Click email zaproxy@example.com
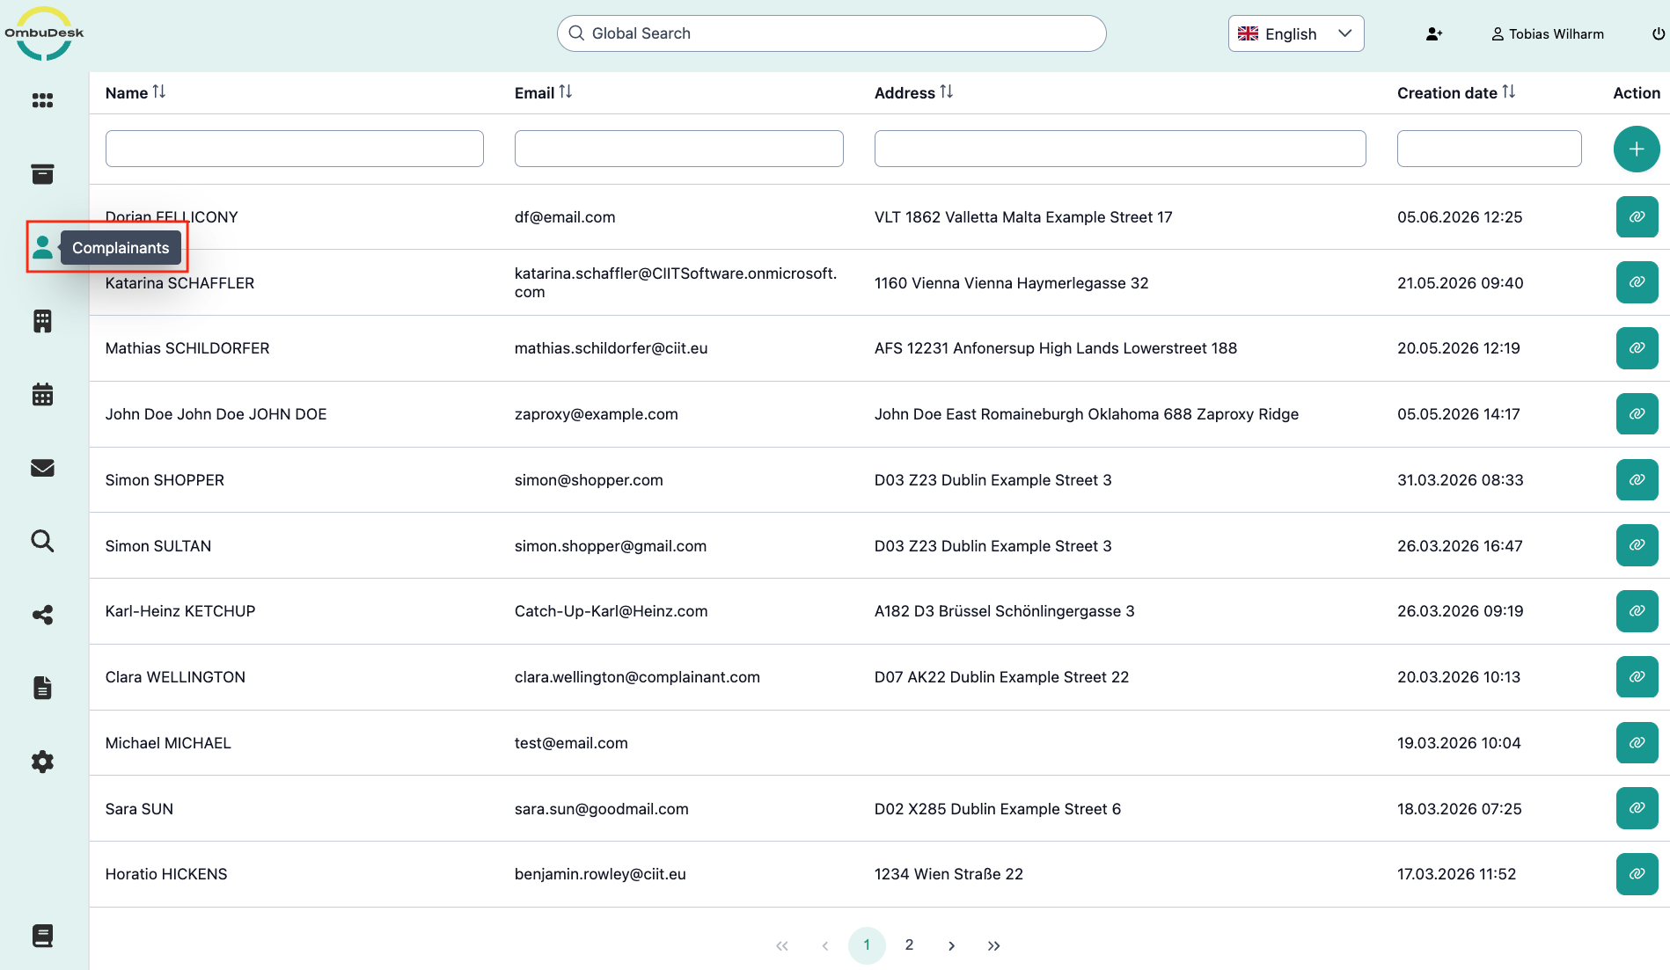The height and width of the screenshot is (970, 1670). (597, 414)
